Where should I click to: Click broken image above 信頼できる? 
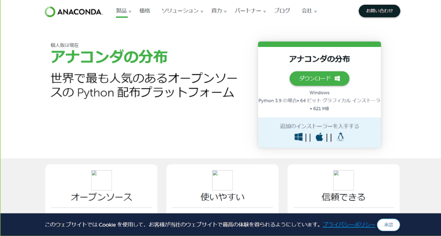click(x=343, y=180)
